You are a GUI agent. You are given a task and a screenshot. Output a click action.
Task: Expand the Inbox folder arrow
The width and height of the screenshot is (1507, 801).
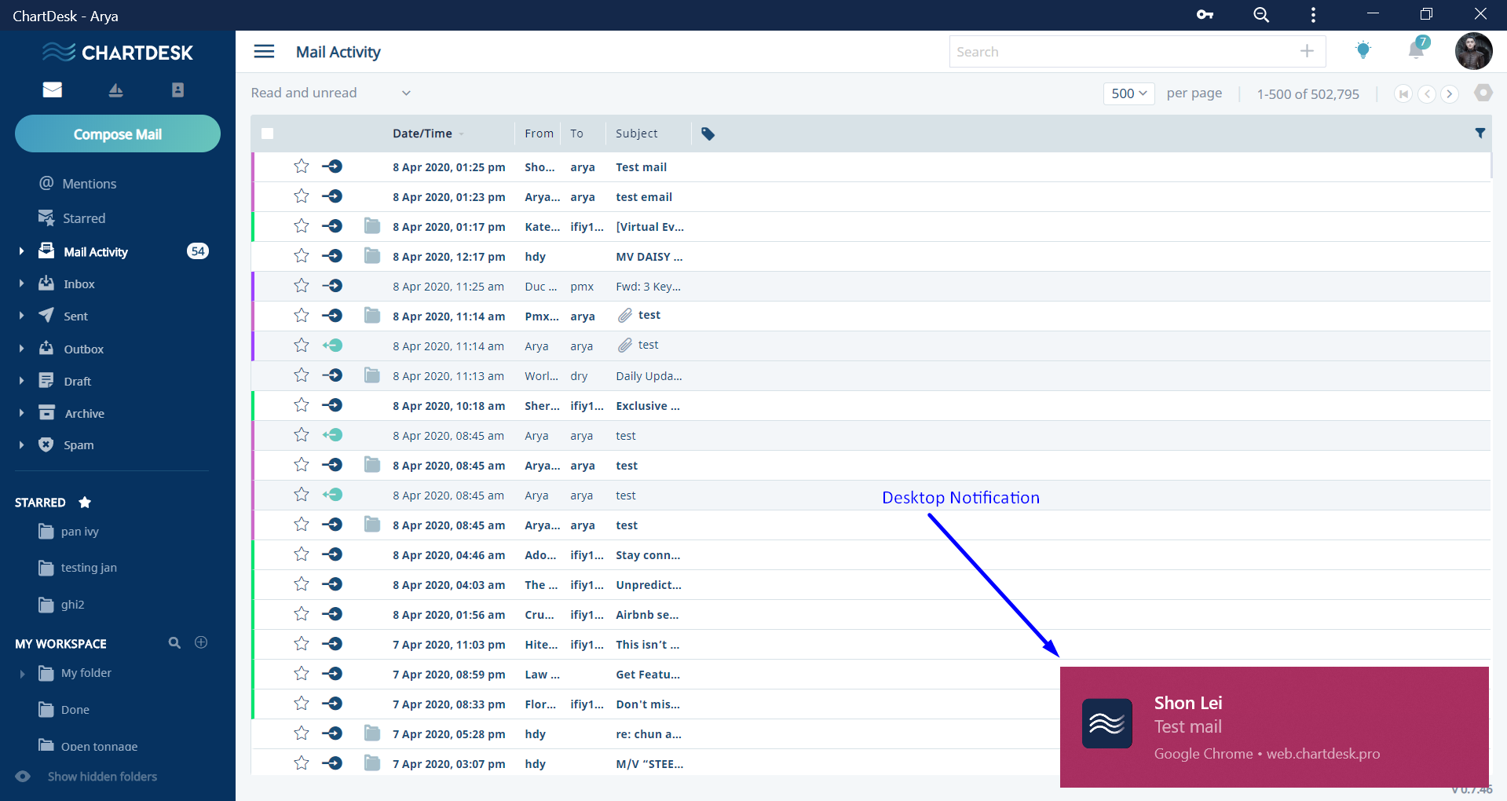pos(21,283)
